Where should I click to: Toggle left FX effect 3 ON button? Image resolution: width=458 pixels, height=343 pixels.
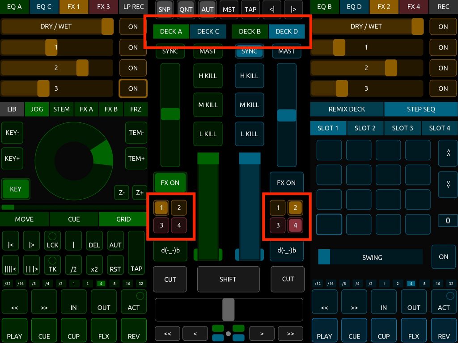click(133, 88)
